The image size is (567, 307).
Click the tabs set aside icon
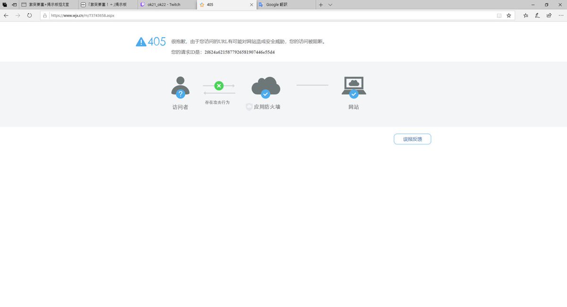click(x=4, y=4)
